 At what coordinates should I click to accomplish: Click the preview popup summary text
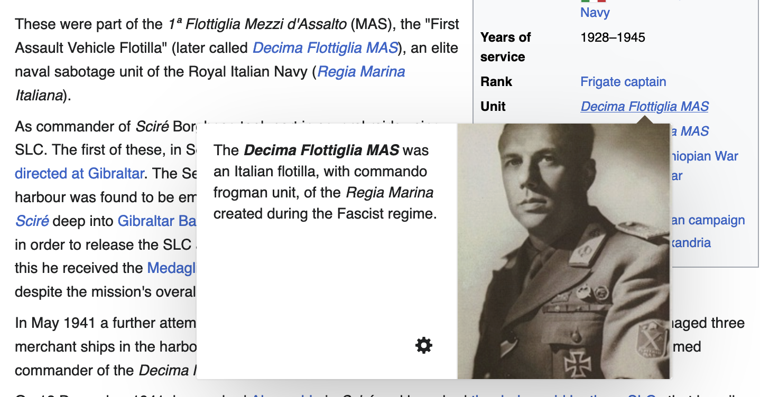point(325,182)
